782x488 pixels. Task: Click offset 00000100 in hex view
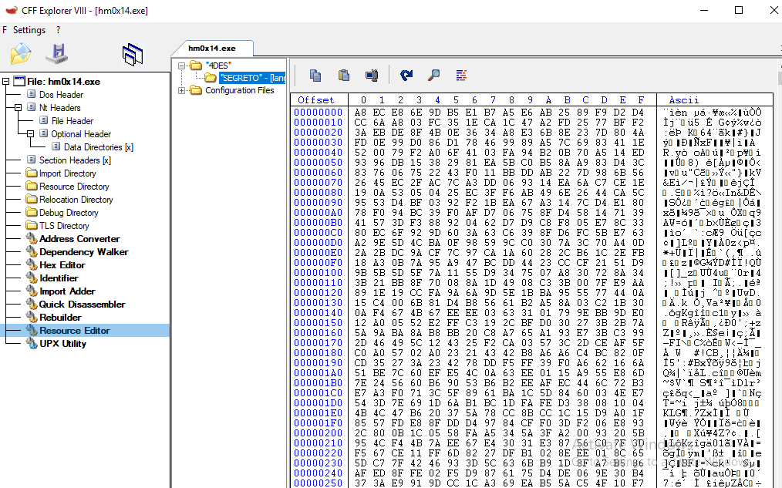(x=319, y=273)
